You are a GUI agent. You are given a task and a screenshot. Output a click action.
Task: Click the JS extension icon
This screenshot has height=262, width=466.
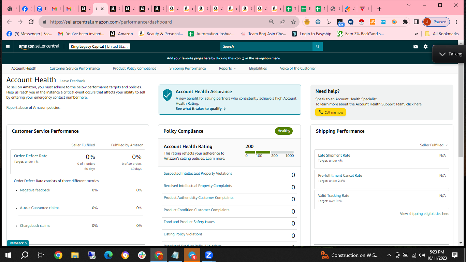pos(373,22)
